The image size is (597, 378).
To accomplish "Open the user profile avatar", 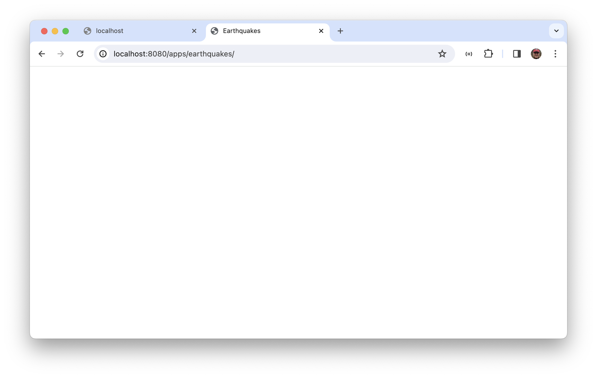I will [536, 54].
